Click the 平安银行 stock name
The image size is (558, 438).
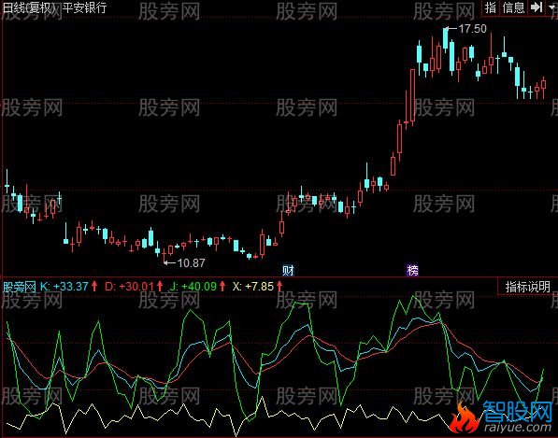85,7
